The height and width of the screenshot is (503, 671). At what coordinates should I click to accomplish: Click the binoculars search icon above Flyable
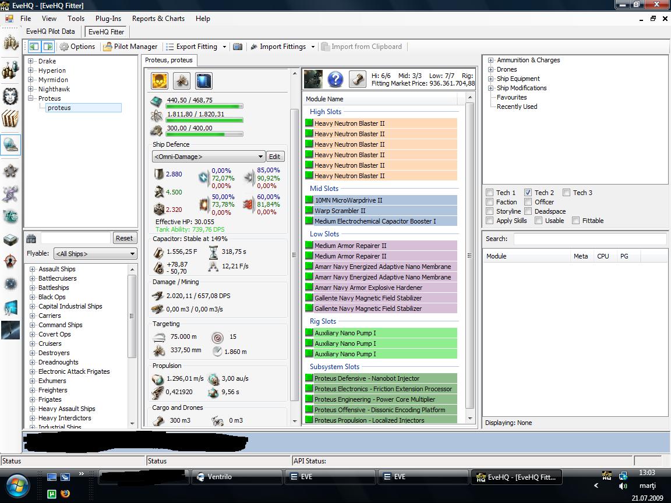coord(31,238)
